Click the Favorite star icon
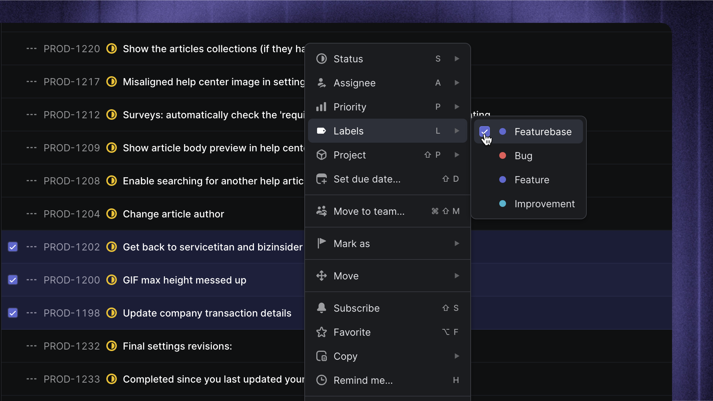The image size is (713, 401). (322, 332)
